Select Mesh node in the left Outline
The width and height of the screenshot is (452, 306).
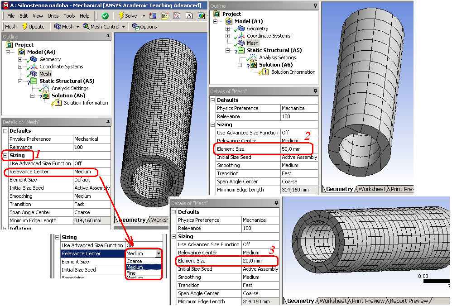45,74
